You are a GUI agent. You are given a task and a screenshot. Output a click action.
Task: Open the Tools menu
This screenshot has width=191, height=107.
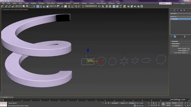tap(9, 3)
